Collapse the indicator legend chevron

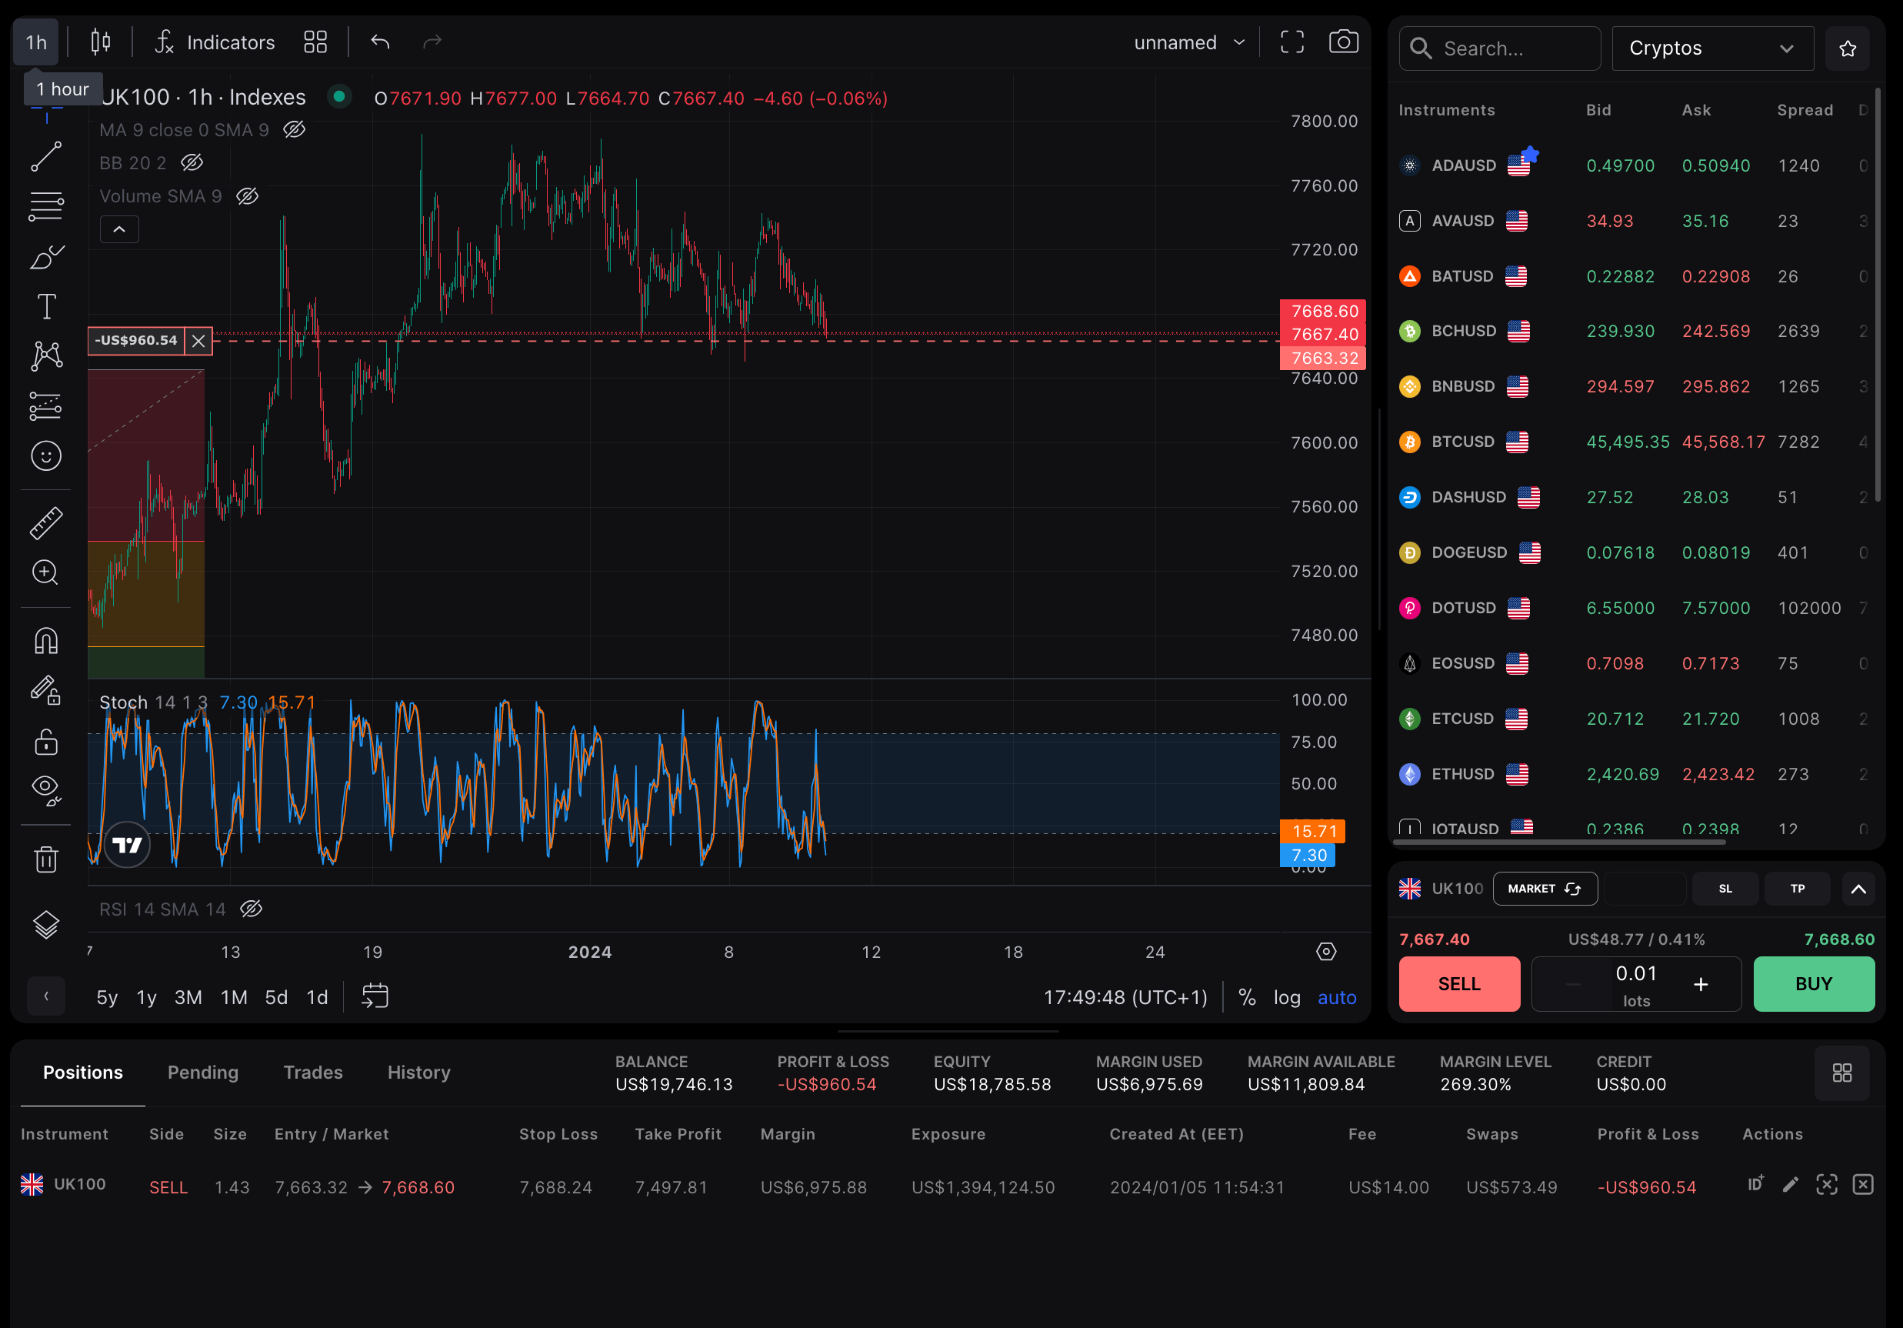(x=119, y=229)
